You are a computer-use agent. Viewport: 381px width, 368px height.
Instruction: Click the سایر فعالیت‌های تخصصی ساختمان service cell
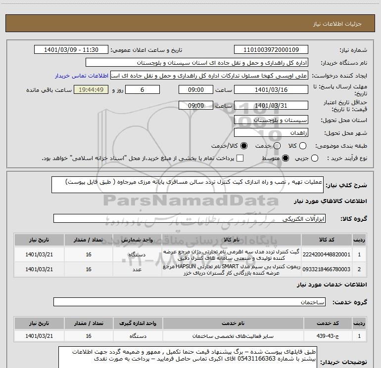(233, 336)
